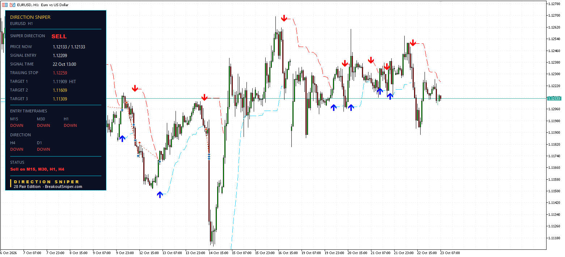The height and width of the screenshot is (257, 565).
Task: Click the TARGET 1 value 1.11909 HIT
Action: pyautogui.click(x=64, y=82)
